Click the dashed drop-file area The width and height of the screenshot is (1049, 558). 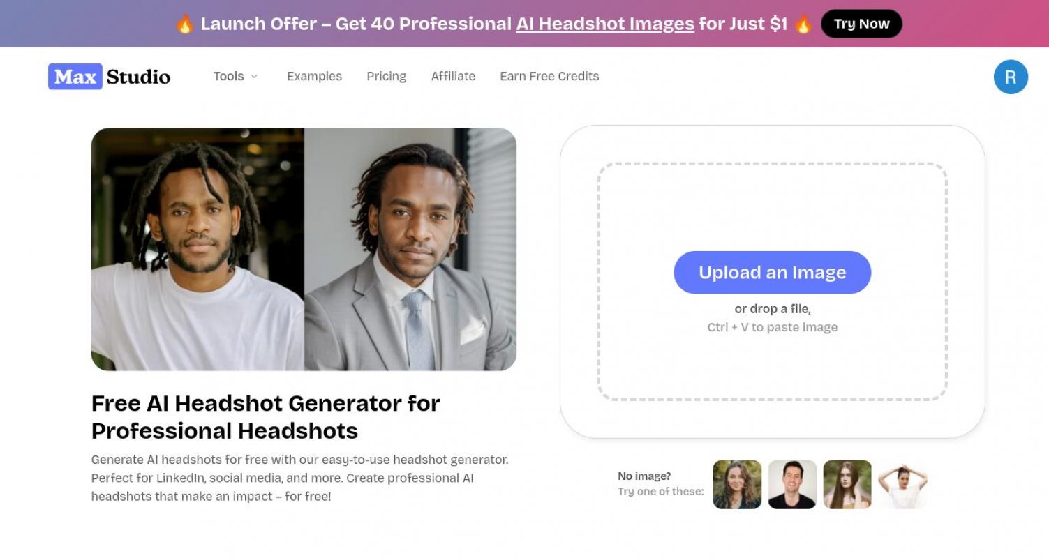[772, 202]
